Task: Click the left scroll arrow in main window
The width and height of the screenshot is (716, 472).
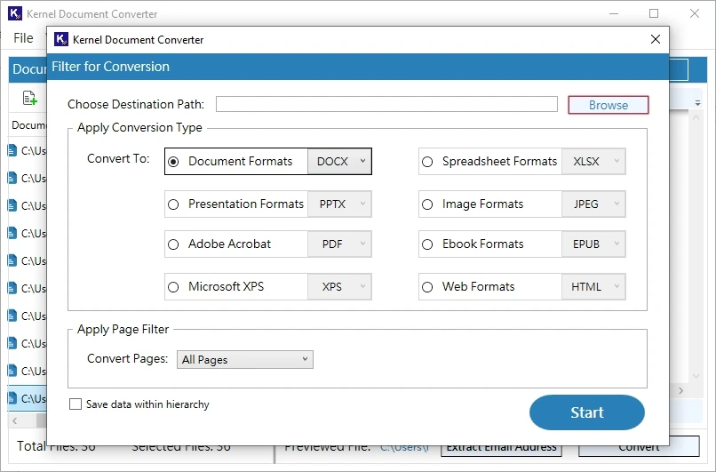Action: [x=15, y=420]
